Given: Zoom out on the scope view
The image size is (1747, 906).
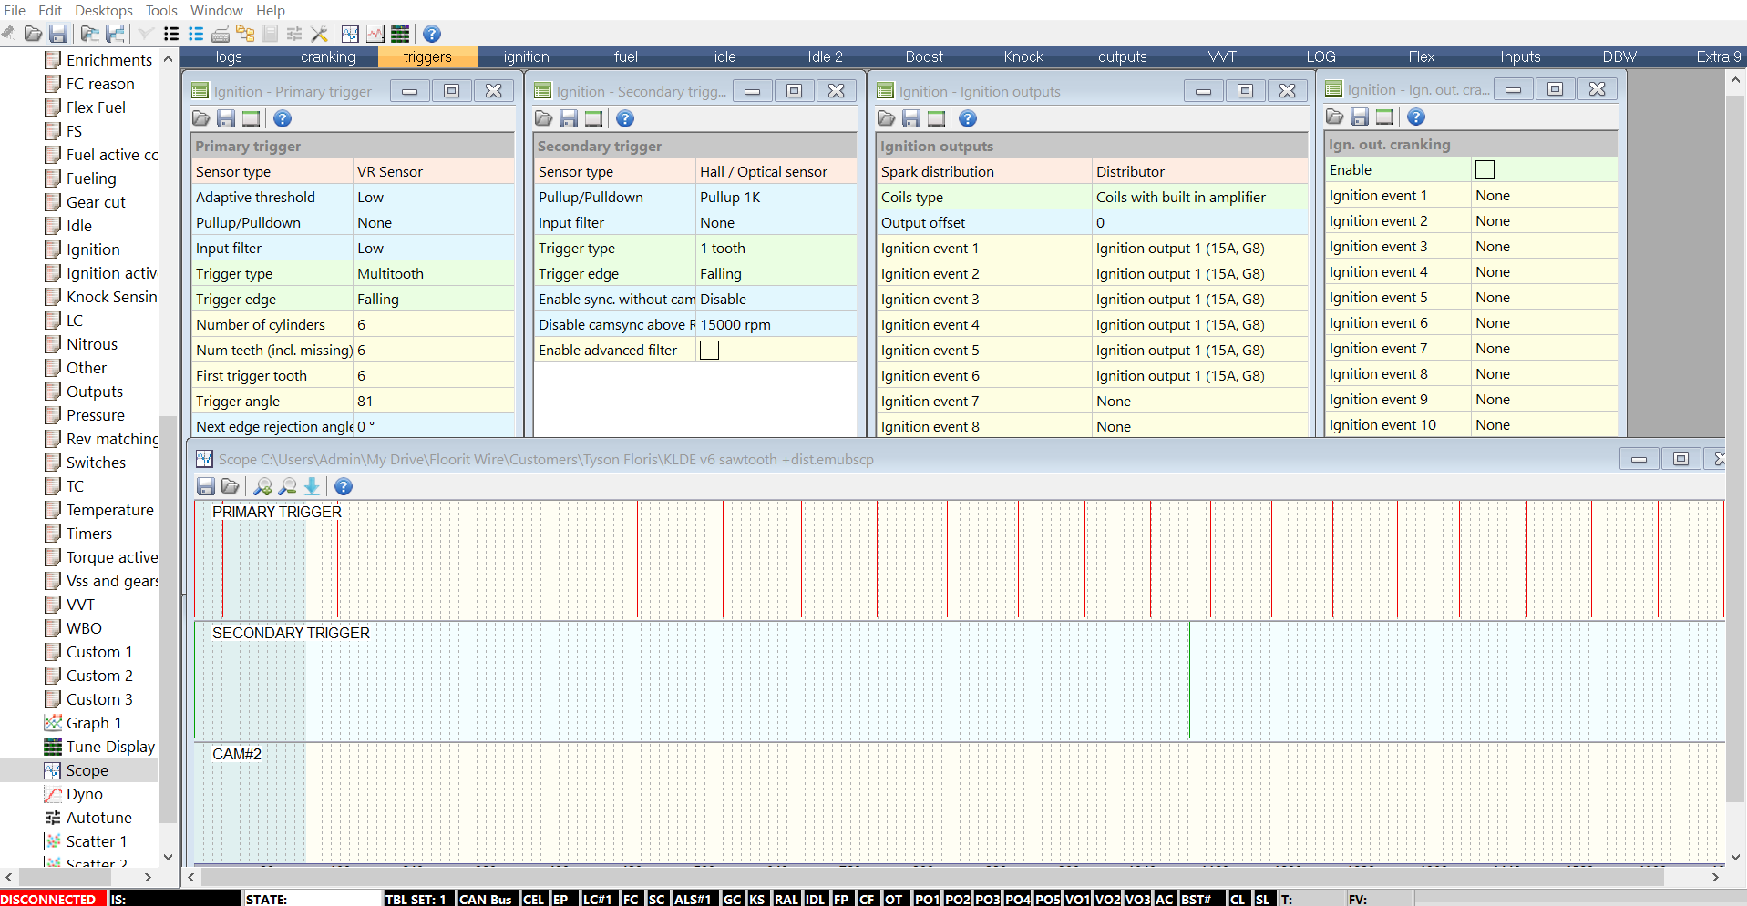Looking at the screenshot, I should pyautogui.click(x=288, y=486).
